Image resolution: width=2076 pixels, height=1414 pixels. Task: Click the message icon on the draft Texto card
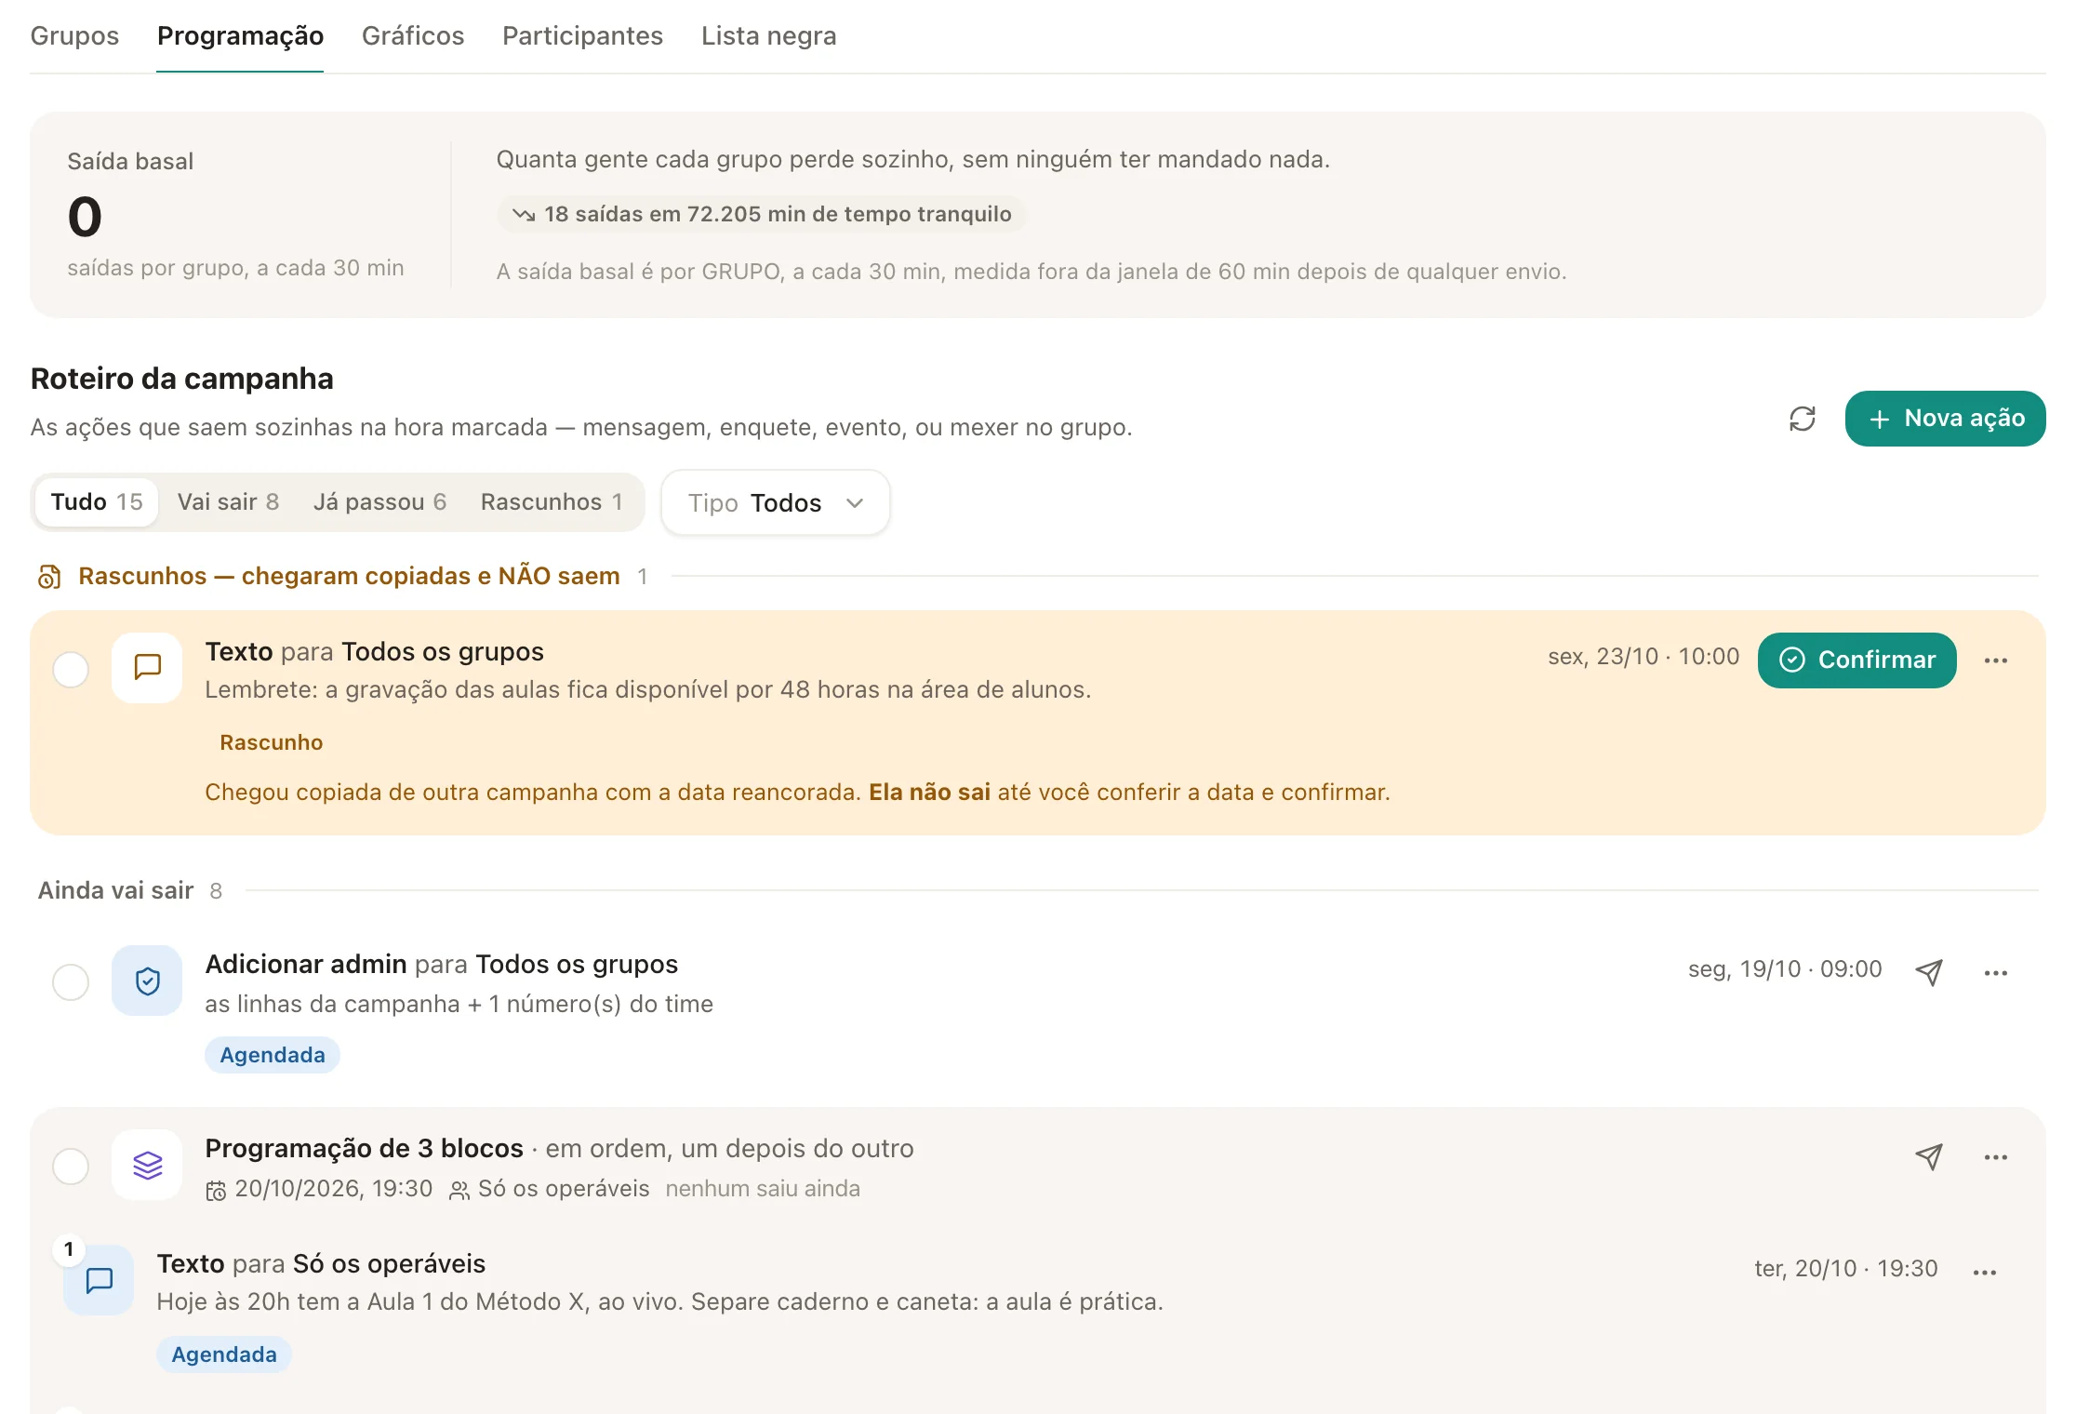pos(147,667)
